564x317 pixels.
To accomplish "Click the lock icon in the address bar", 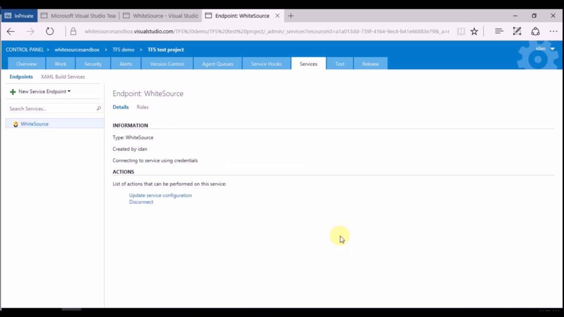I will [x=73, y=31].
